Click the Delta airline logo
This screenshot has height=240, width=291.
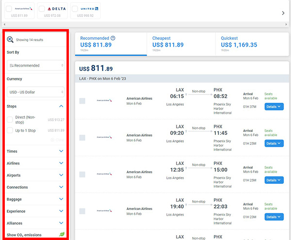(x=57, y=9)
